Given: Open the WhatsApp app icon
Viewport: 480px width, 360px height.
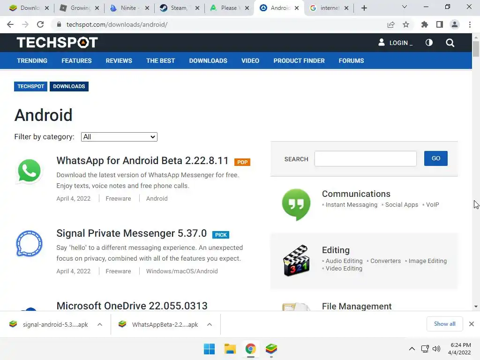Looking at the screenshot, I should point(29,171).
